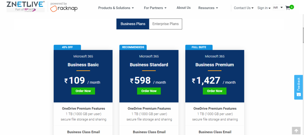Order the Business Standard plan
Screen dimensions: 304x135
[x=149, y=91]
